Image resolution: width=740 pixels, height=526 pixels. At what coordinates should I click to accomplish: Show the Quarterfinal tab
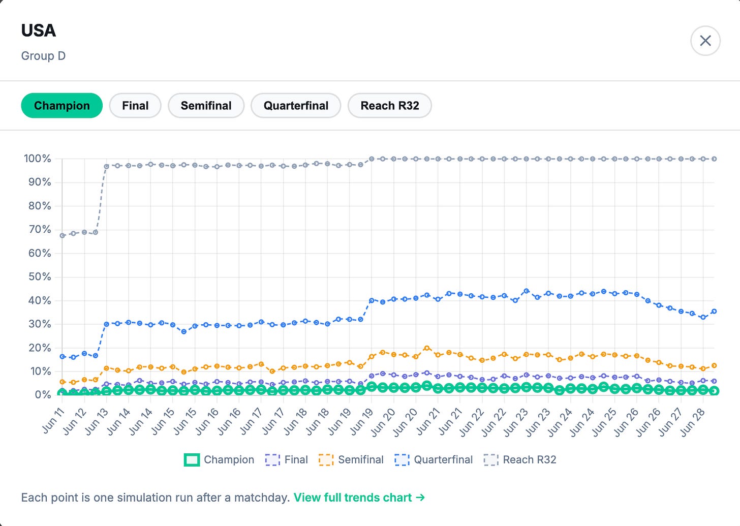pyautogui.click(x=296, y=106)
